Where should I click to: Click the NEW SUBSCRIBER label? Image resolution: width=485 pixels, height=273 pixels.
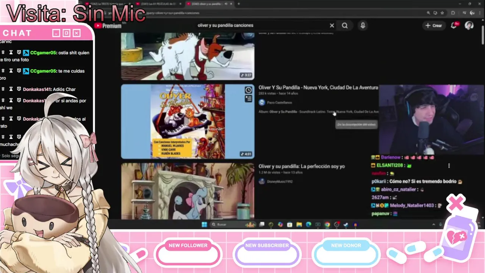click(267, 245)
